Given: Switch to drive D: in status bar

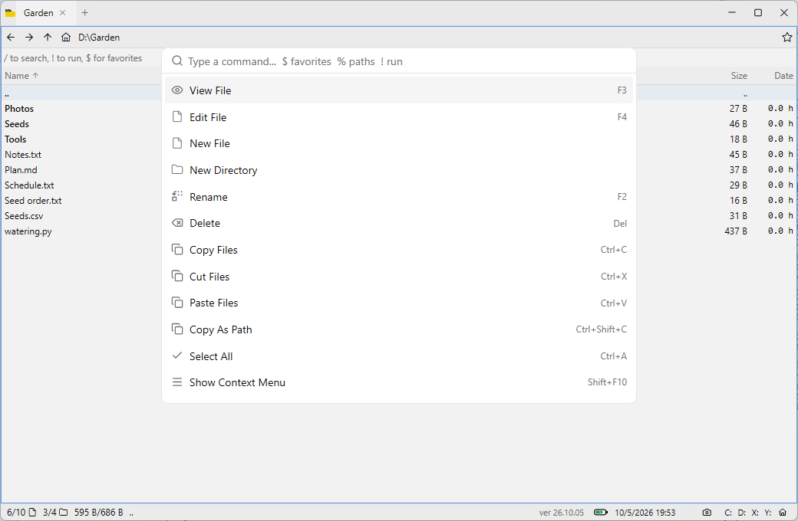Looking at the screenshot, I should coord(742,513).
